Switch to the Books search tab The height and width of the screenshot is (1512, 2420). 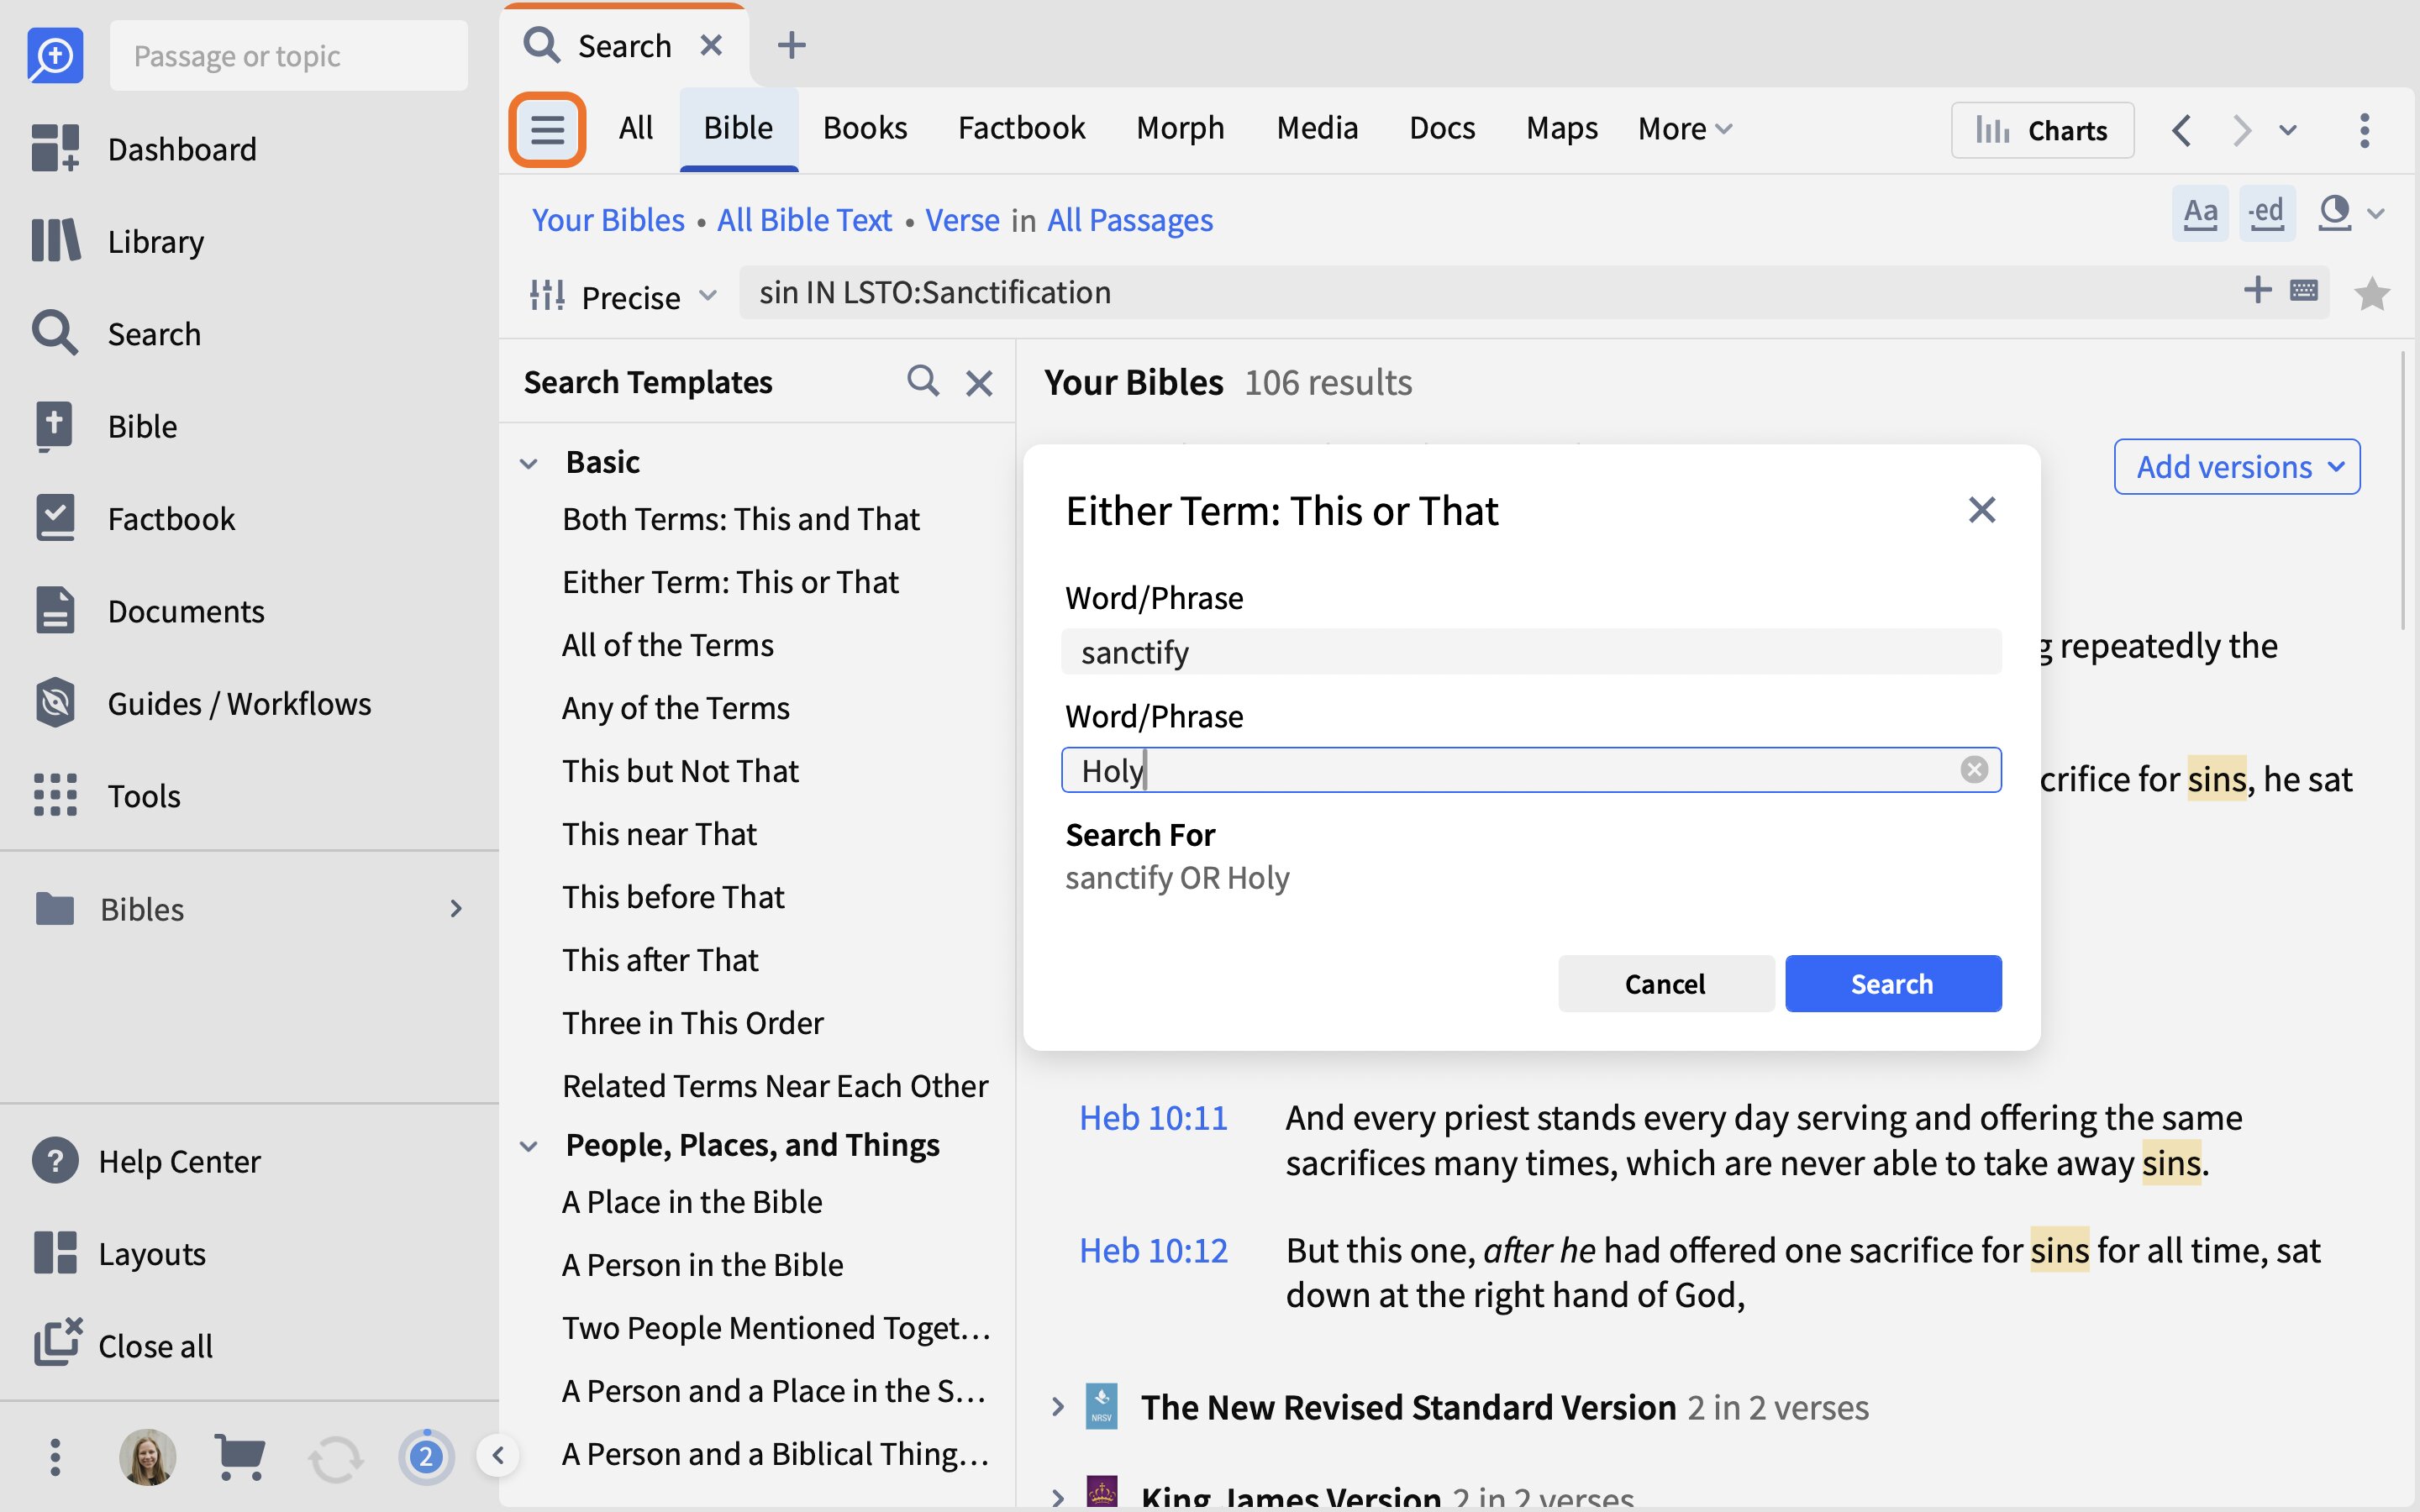[x=865, y=128]
